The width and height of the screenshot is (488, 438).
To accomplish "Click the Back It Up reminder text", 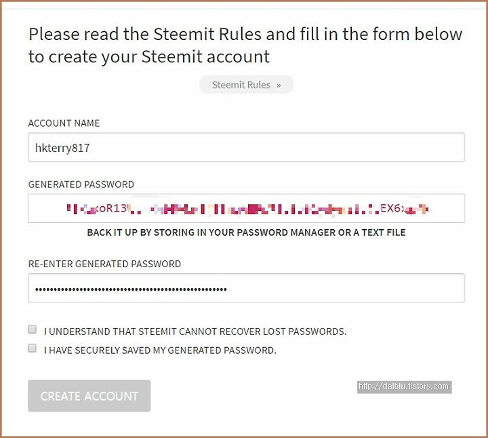I will coord(246,233).
